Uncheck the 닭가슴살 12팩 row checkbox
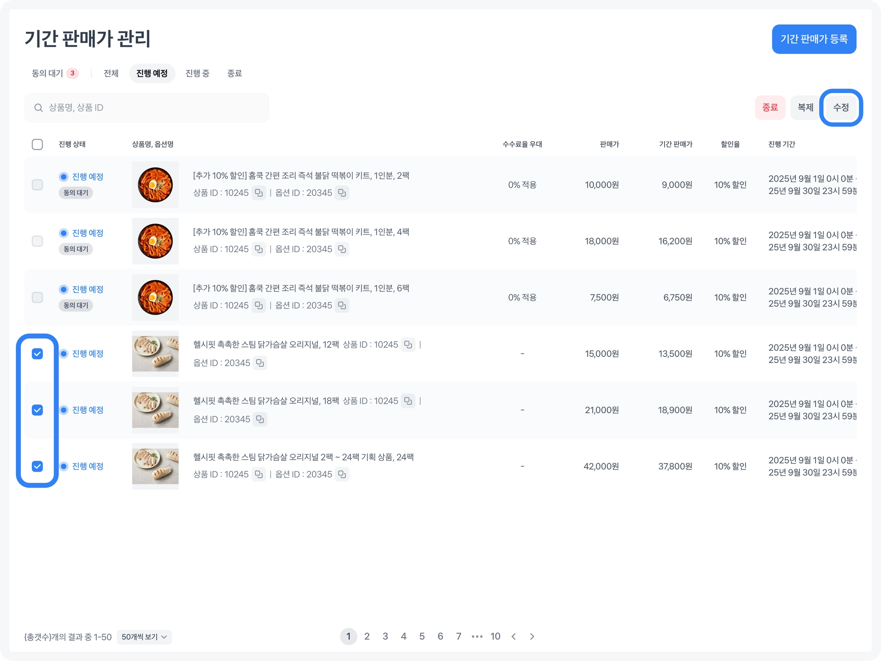 pos(37,354)
